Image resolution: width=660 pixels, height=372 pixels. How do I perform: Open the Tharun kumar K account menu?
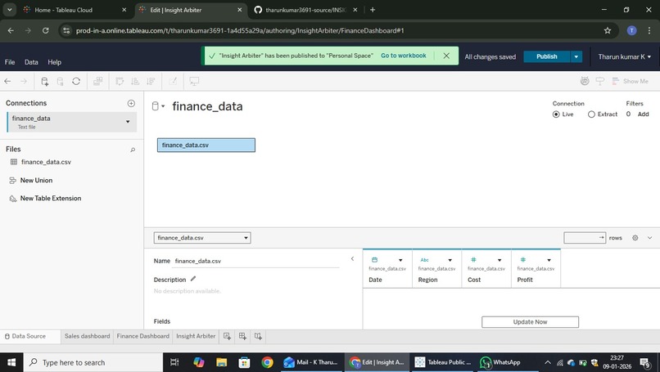(x=625, y=56)
